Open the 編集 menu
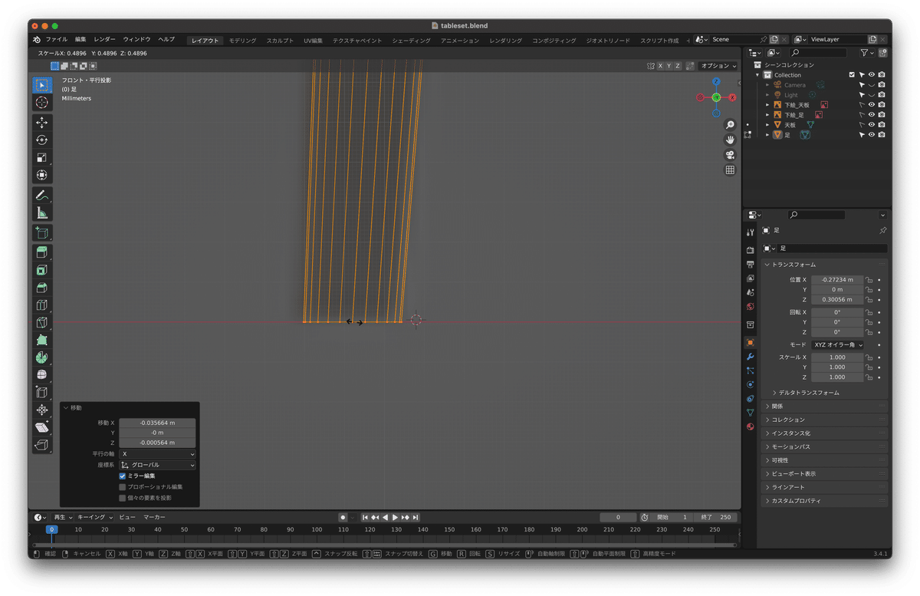The width and height of the screenshot is (920, 596). tap(80, 39)
